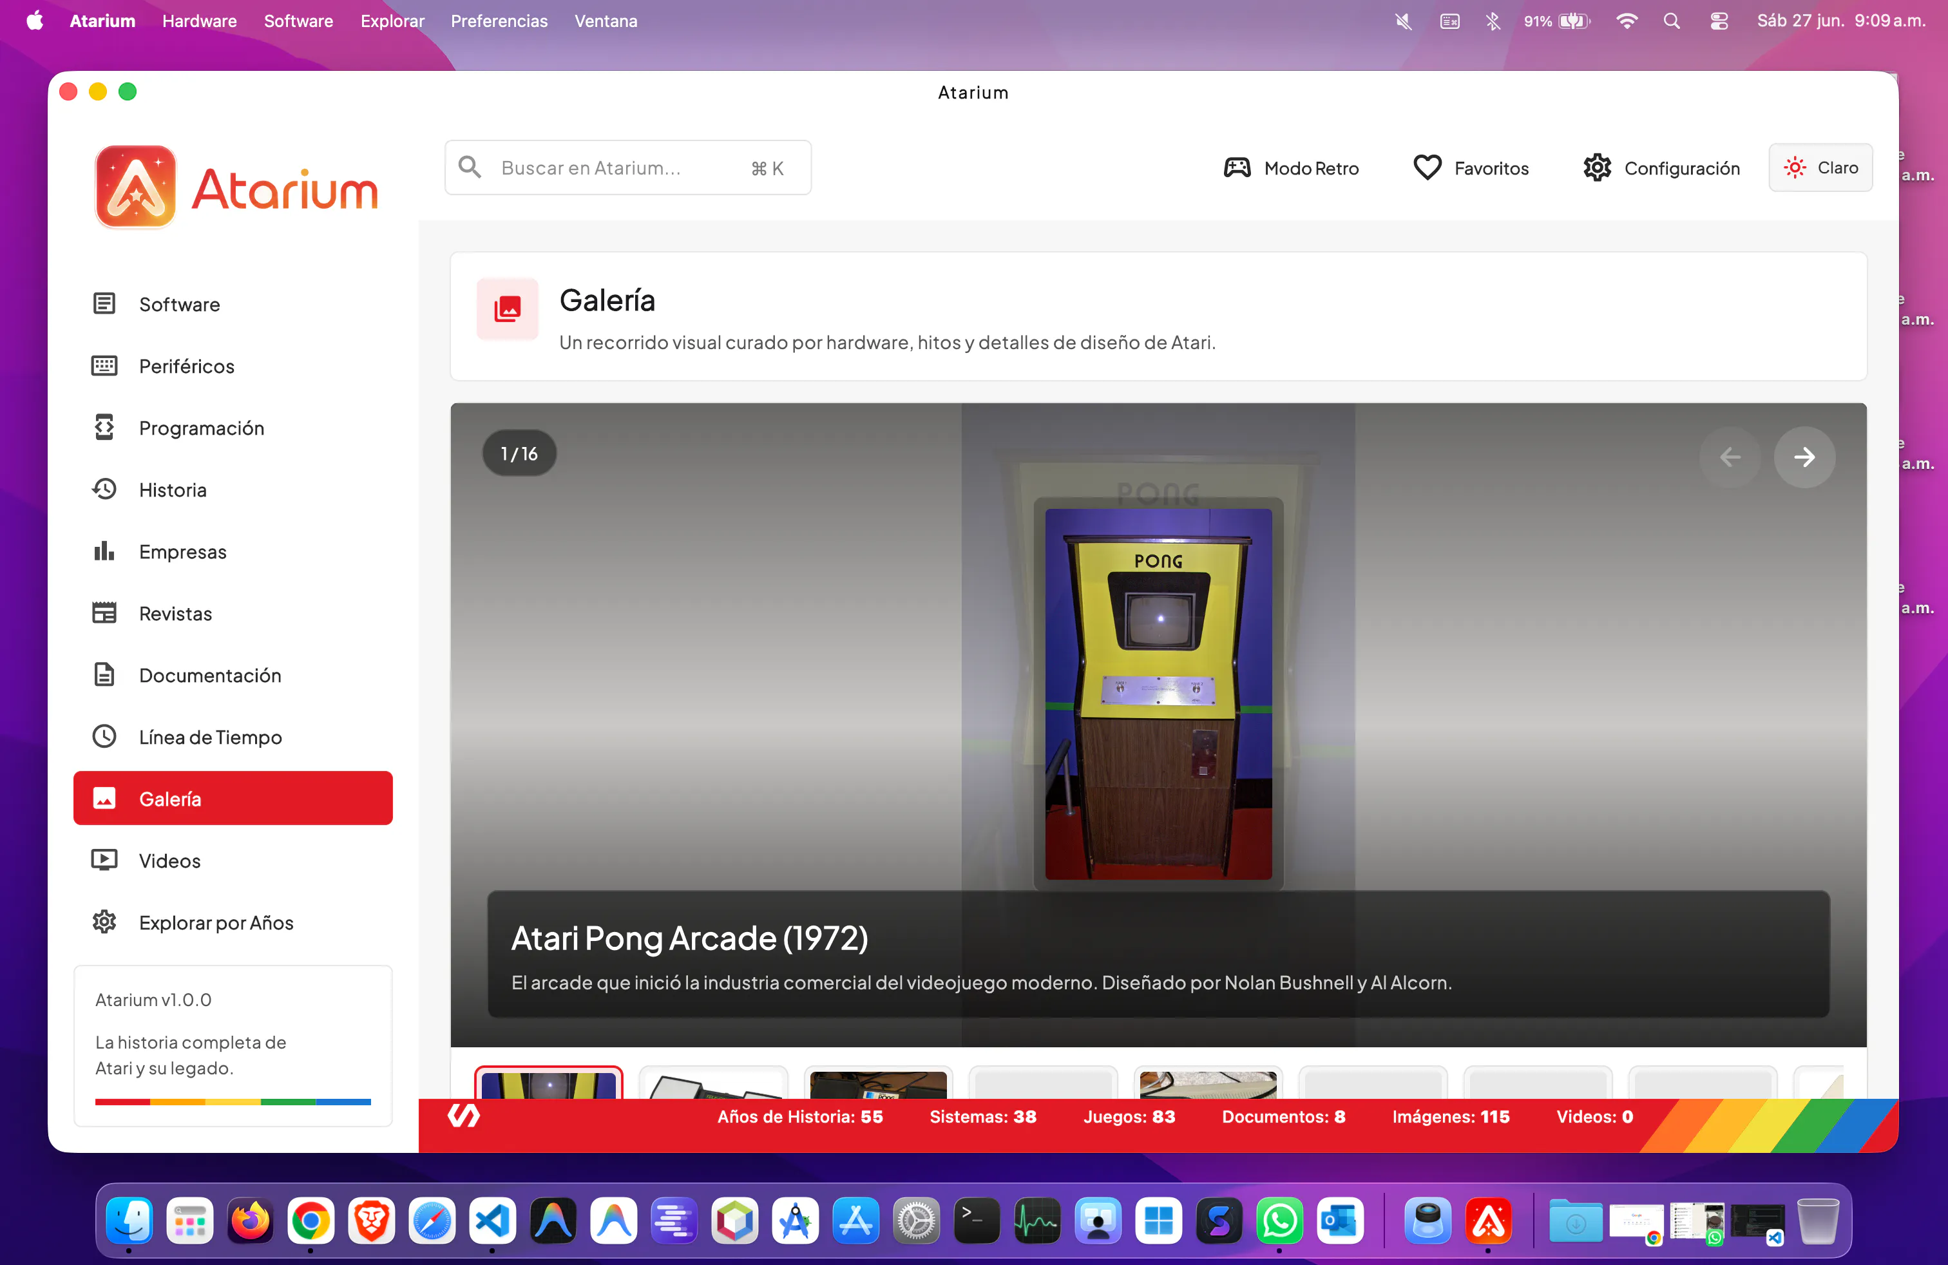Open the Software menu in menu bar
Viewport: 1948px width, 1265px height.
point(298,21)
